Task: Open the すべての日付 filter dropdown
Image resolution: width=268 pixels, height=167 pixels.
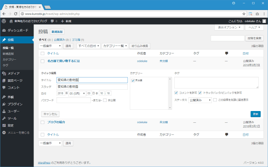Action: pyautogui.click(x=88, y=46)
